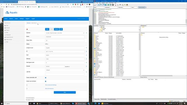The width and height of the screenshot is (187, 105).
Task: Click FileZilla binoculars search icon
Action: [x=127, y=5]
